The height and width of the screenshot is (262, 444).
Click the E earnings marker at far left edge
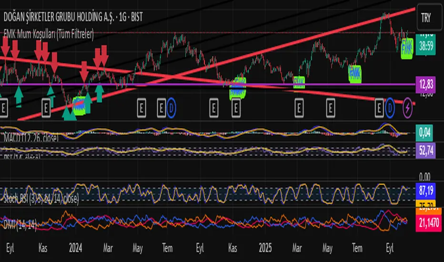point(3,108)
